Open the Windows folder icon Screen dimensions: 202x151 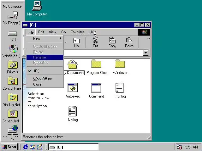click(x=120, y=64)
